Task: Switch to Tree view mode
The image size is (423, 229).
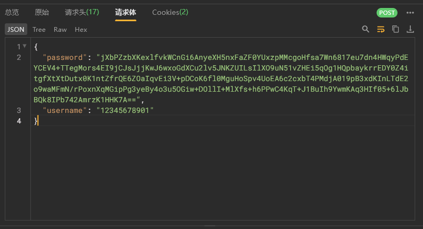Action: [39, 30]
